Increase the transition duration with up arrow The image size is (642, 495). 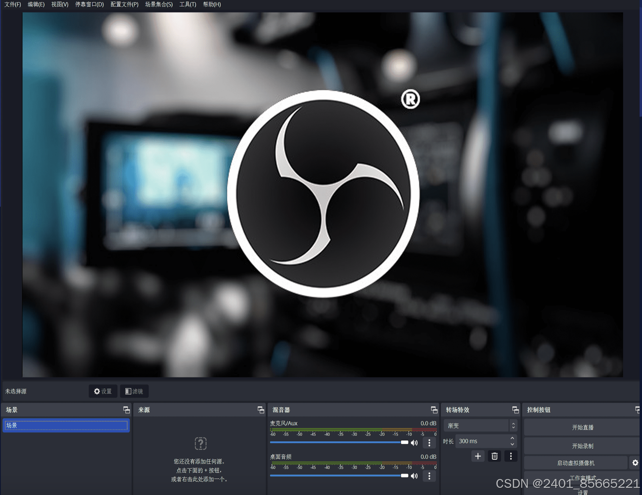pyautogui.click(x=512, y=438)
